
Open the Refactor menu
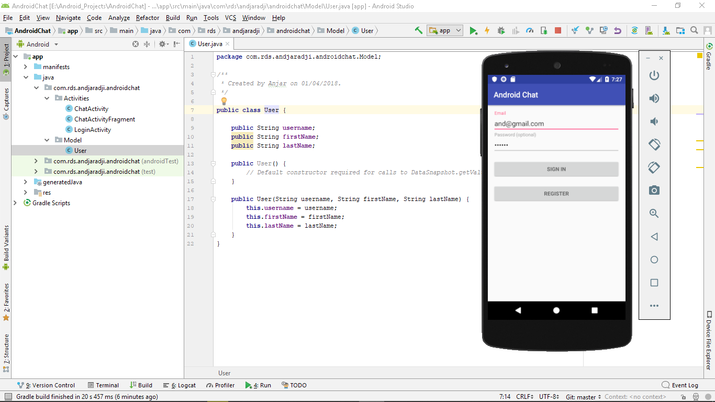pos(147,17)
